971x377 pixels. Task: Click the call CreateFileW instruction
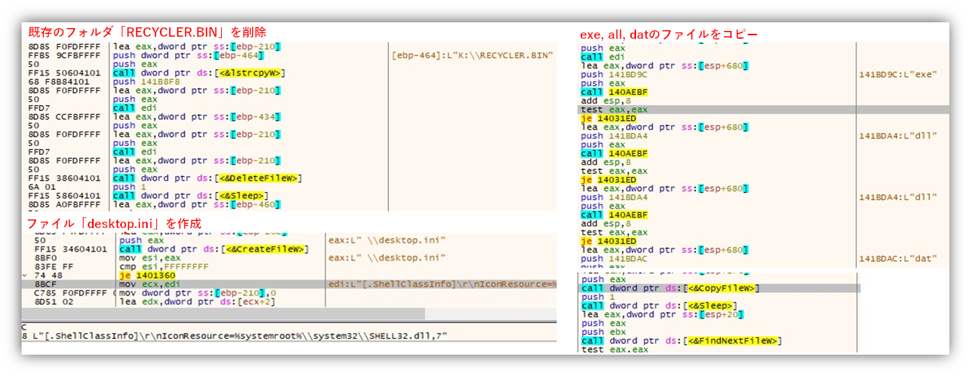(214, 249)
